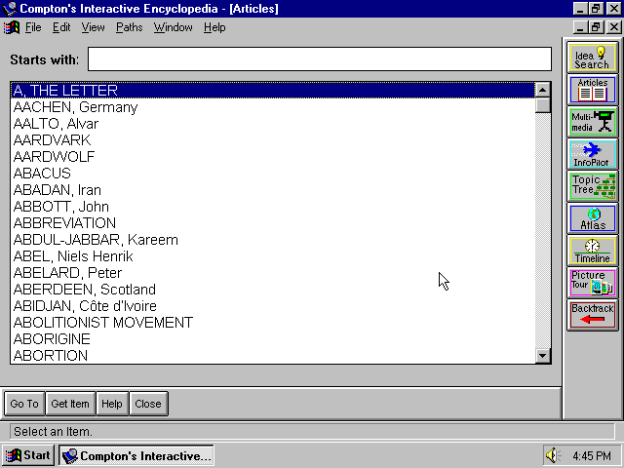Open the Paths menu

click(x=130, y=27)
